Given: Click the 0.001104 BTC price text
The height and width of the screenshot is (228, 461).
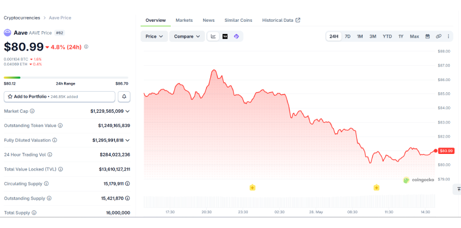Looking at the screenshot, I should (16, 59).
